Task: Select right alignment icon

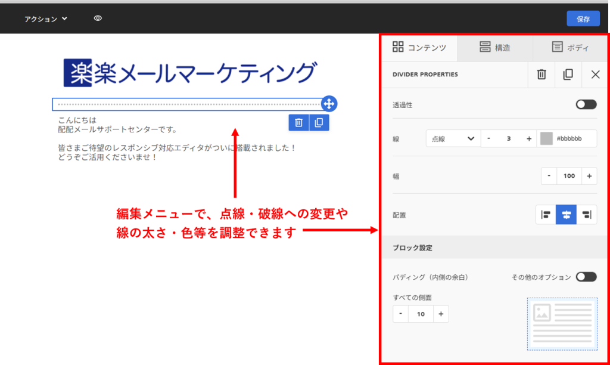Action: [587, 215]
